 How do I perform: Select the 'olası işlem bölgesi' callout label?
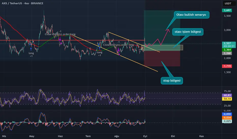188,32
